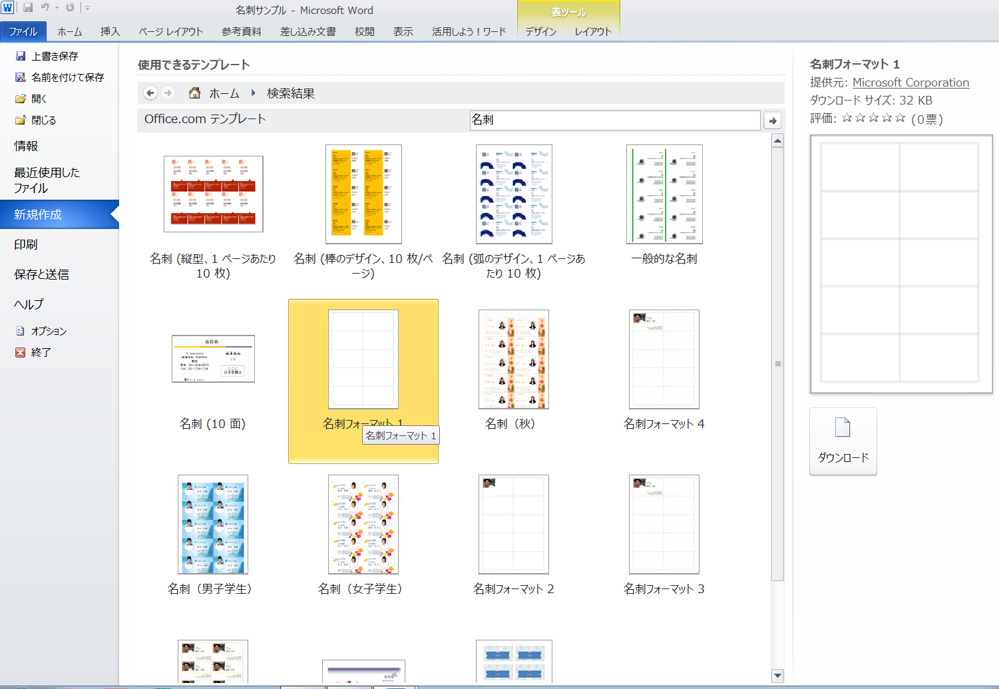999x689 pixels.
Task: Click the back navigation arrow icon
Action: pyautogui.click(x=150, y=93)
